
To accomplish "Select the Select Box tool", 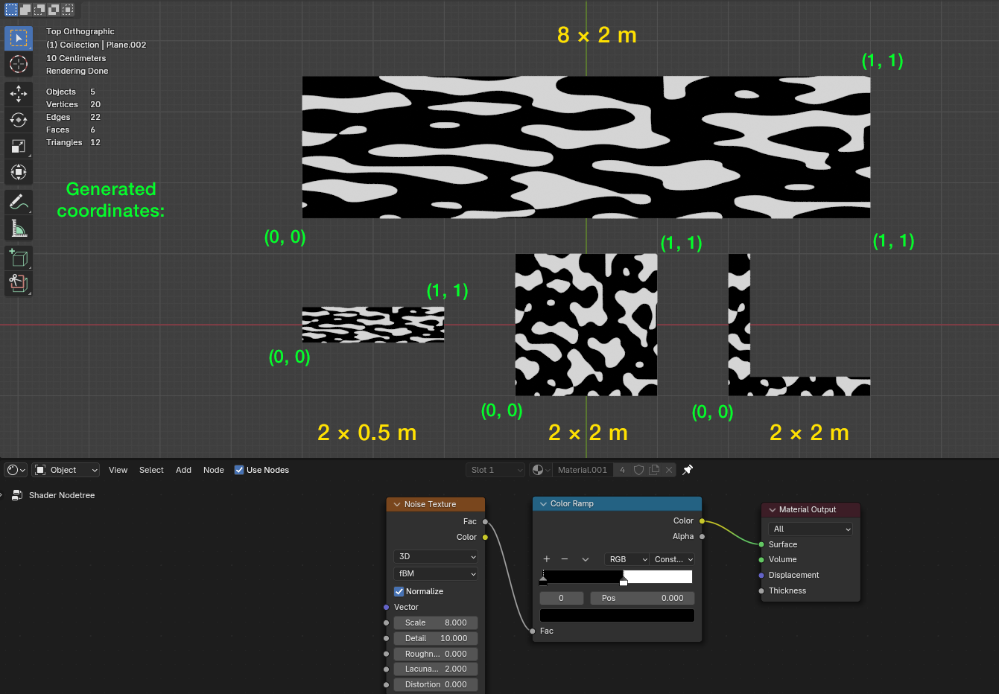I will coord(19,38).
